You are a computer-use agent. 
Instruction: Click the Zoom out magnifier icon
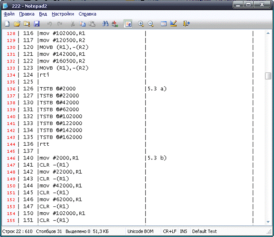(151, 23)
